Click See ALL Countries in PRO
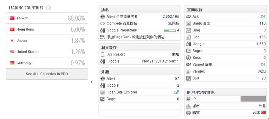 click(x=47, y=74)
